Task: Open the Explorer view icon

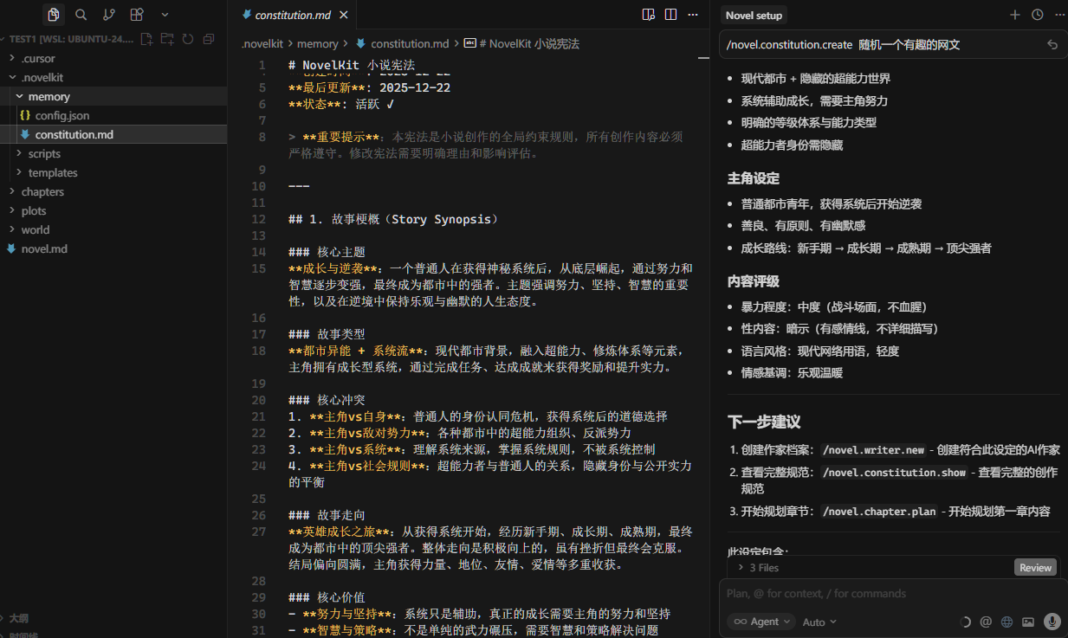Action: pyautogui.click(x=54, y=15)
